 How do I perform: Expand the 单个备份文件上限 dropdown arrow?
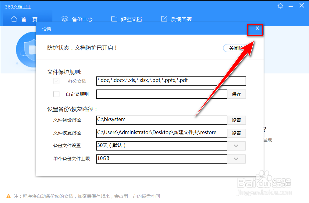pos(236,159)
